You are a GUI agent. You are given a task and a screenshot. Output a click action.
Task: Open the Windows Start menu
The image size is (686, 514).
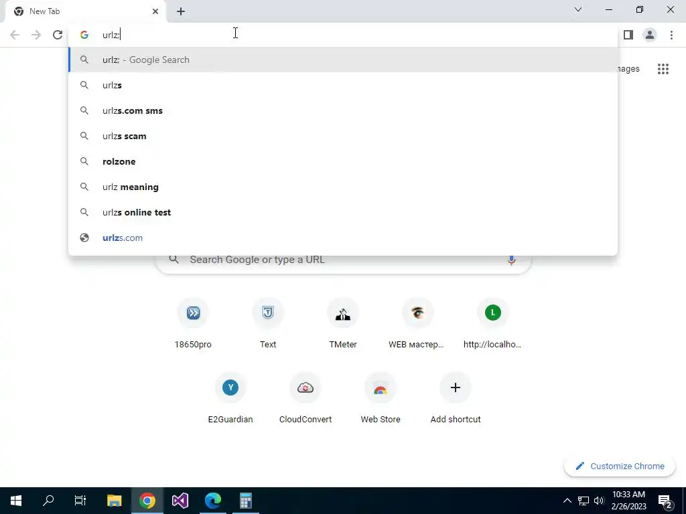(16, 501)
